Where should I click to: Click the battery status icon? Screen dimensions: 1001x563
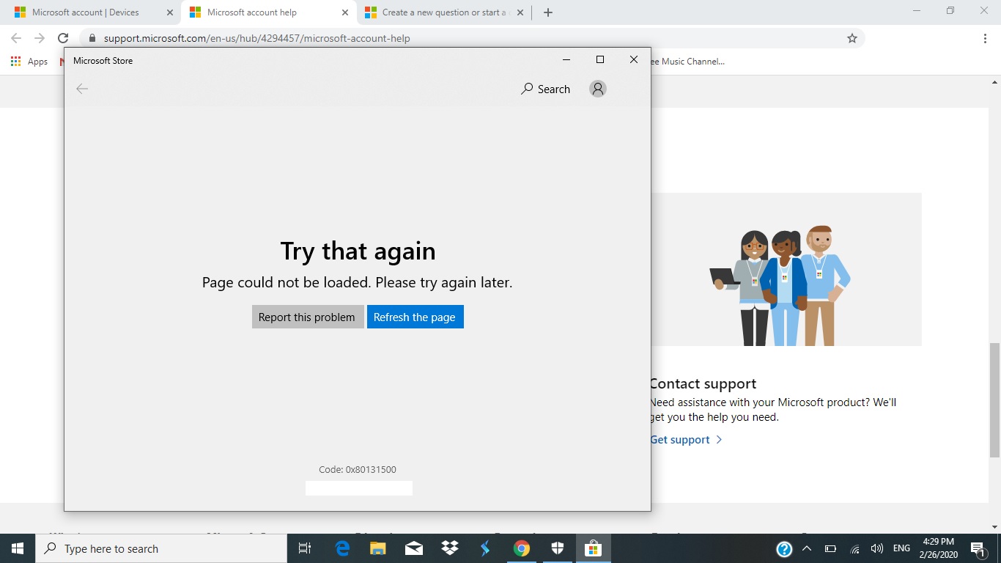830,548
